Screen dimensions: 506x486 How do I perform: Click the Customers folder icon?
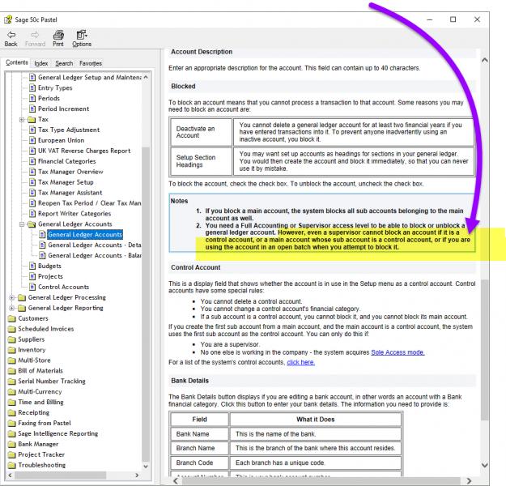coord(11,318)
